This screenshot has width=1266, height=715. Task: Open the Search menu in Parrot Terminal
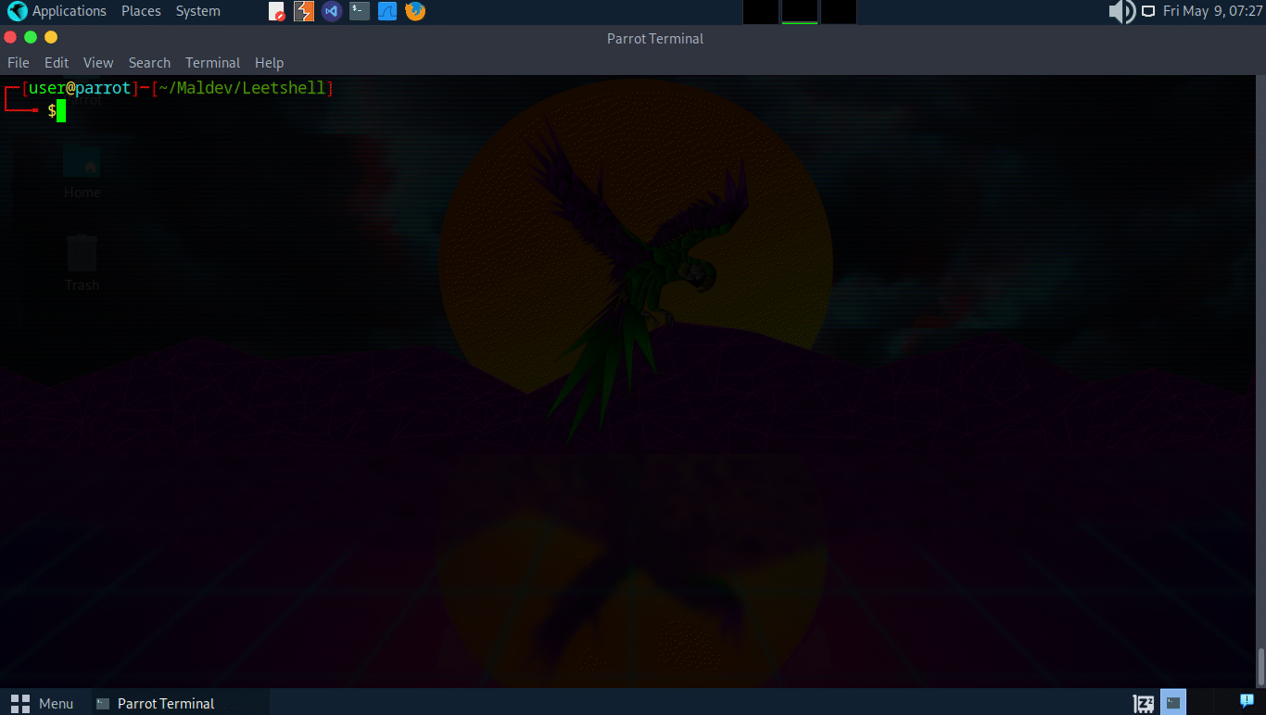149,63
